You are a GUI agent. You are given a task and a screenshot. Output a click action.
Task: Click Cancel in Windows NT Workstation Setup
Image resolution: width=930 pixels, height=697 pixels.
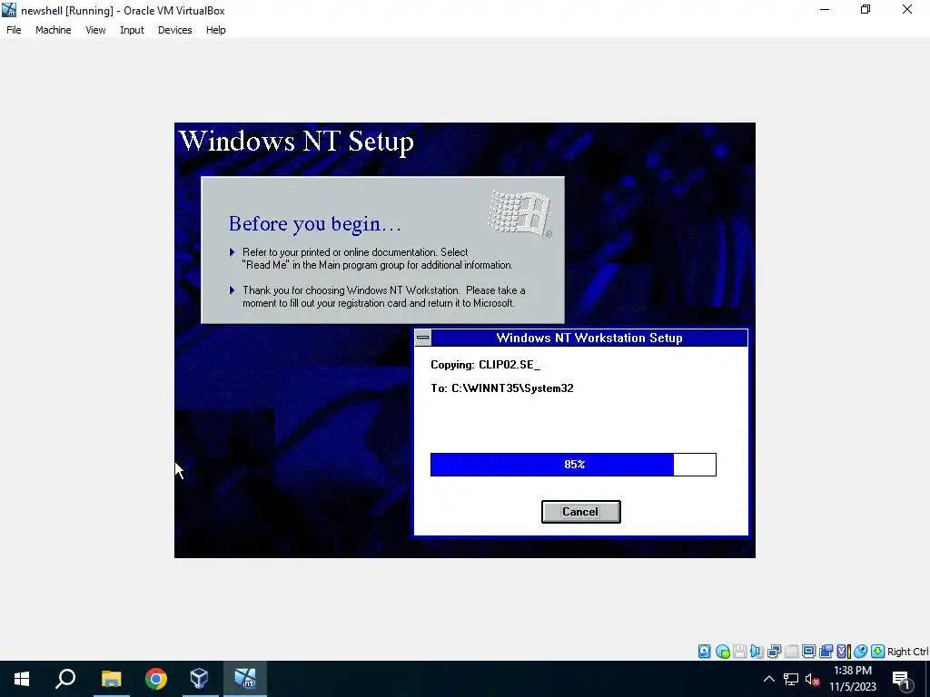click(580, 512)
